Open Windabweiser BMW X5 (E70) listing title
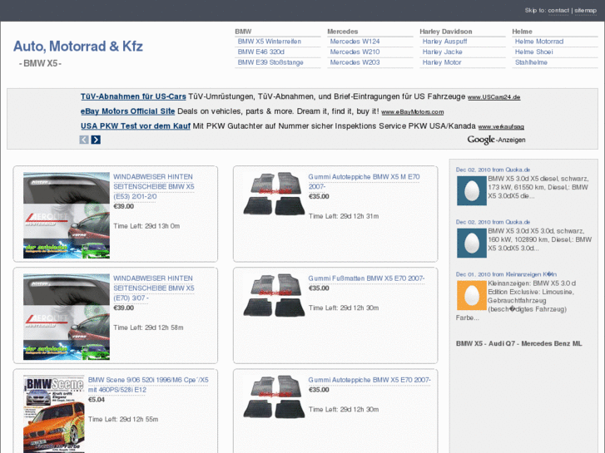 (x=154, y=288)
